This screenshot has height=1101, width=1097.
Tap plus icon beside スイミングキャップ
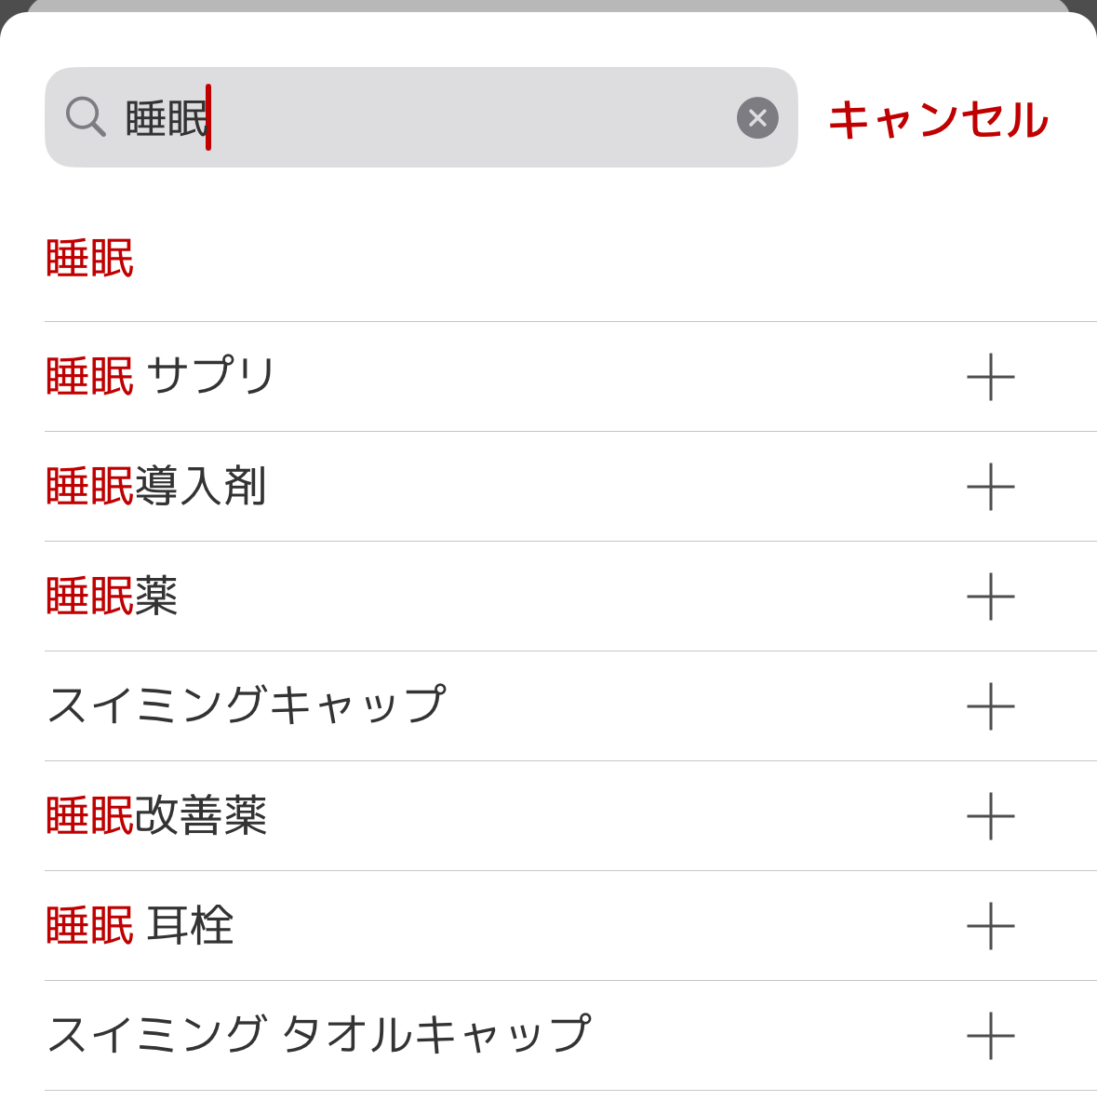(x=990, y=705)
